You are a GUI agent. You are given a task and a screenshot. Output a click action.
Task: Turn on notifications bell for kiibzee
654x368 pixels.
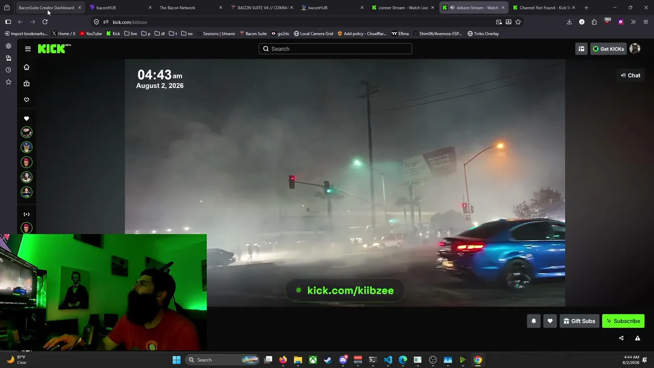pos(533,321)
